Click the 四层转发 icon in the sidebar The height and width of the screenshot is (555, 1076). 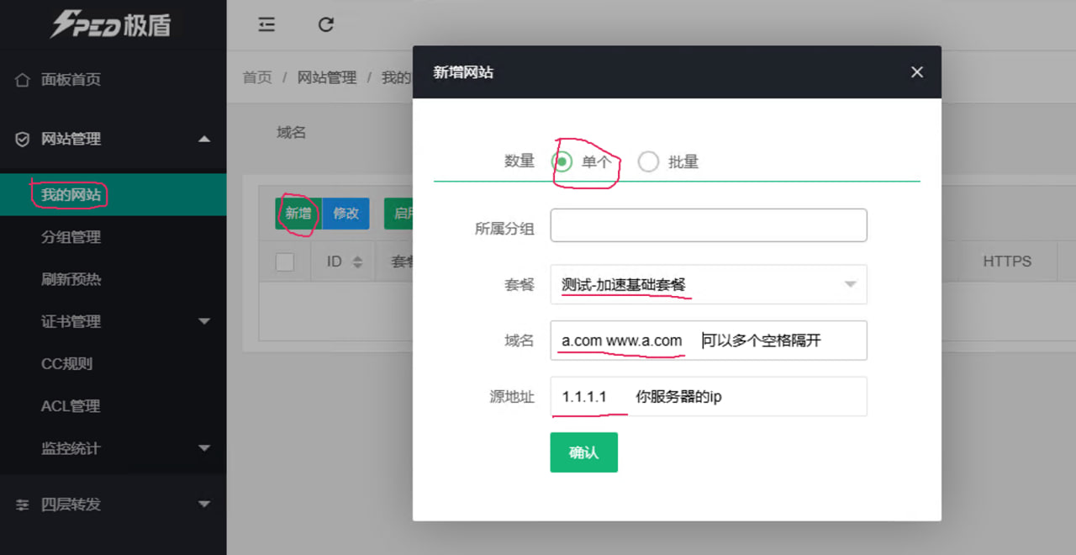(x=24, y=505)
